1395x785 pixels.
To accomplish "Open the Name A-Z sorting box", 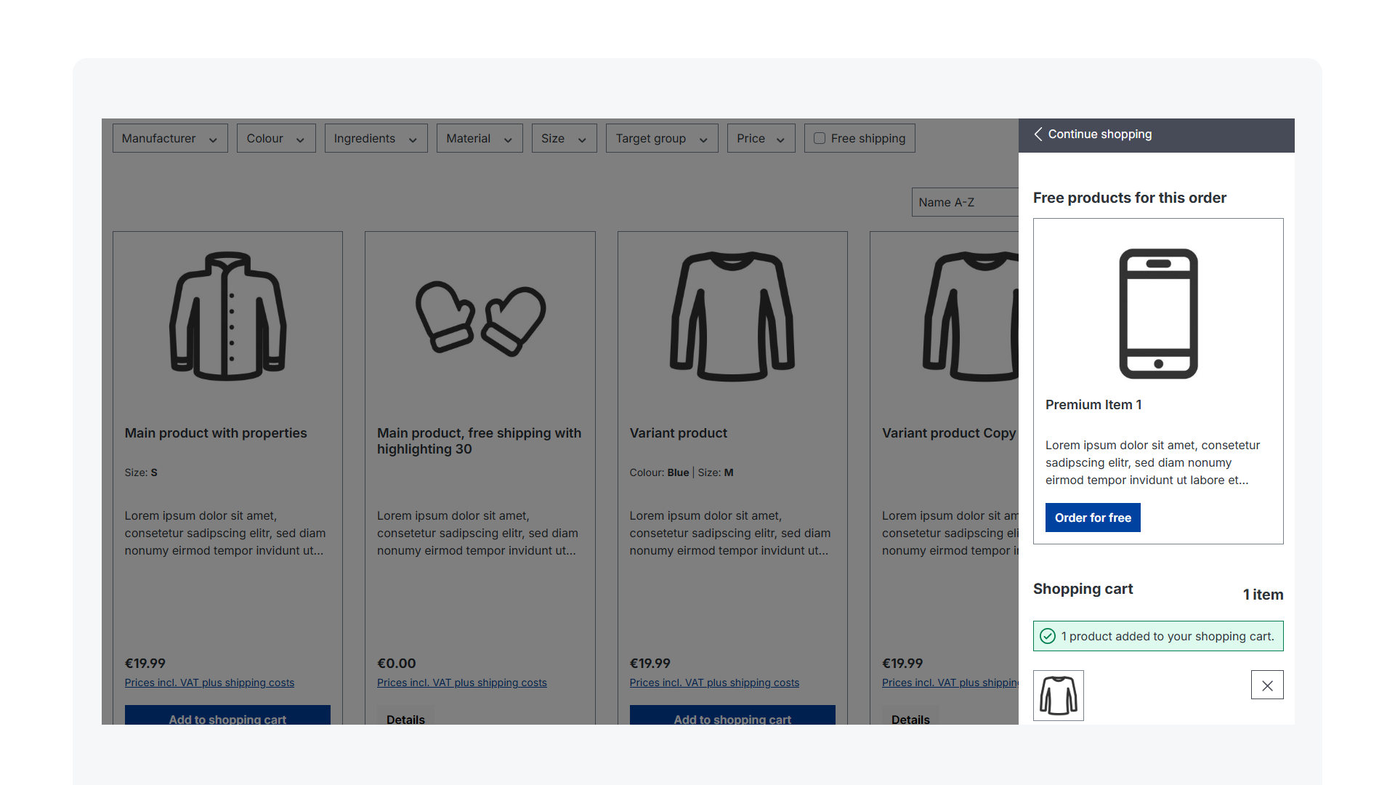I will click(x=963, y=202).
